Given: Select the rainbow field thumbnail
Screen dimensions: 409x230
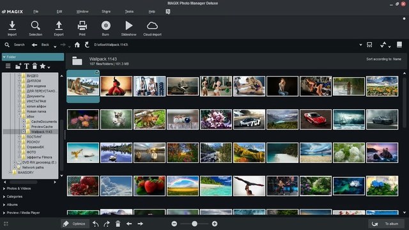Looking at the screenshot, I should coord(183,186).
